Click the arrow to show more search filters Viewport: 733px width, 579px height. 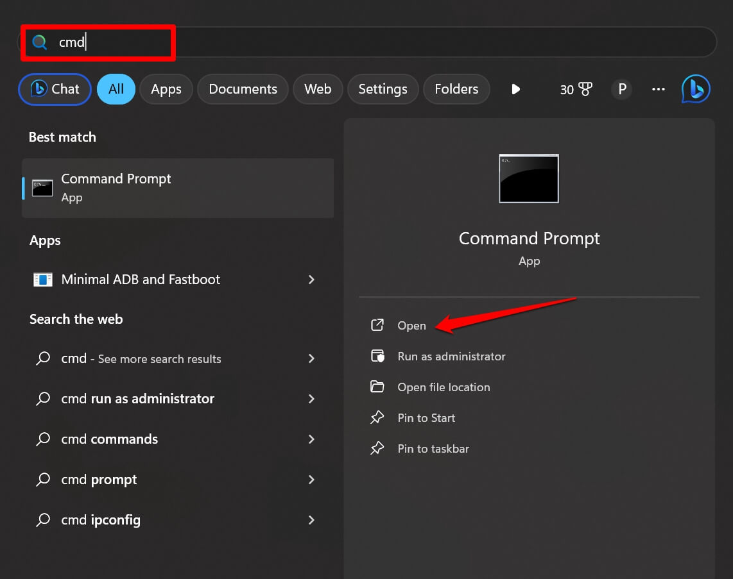coord(516,89)
